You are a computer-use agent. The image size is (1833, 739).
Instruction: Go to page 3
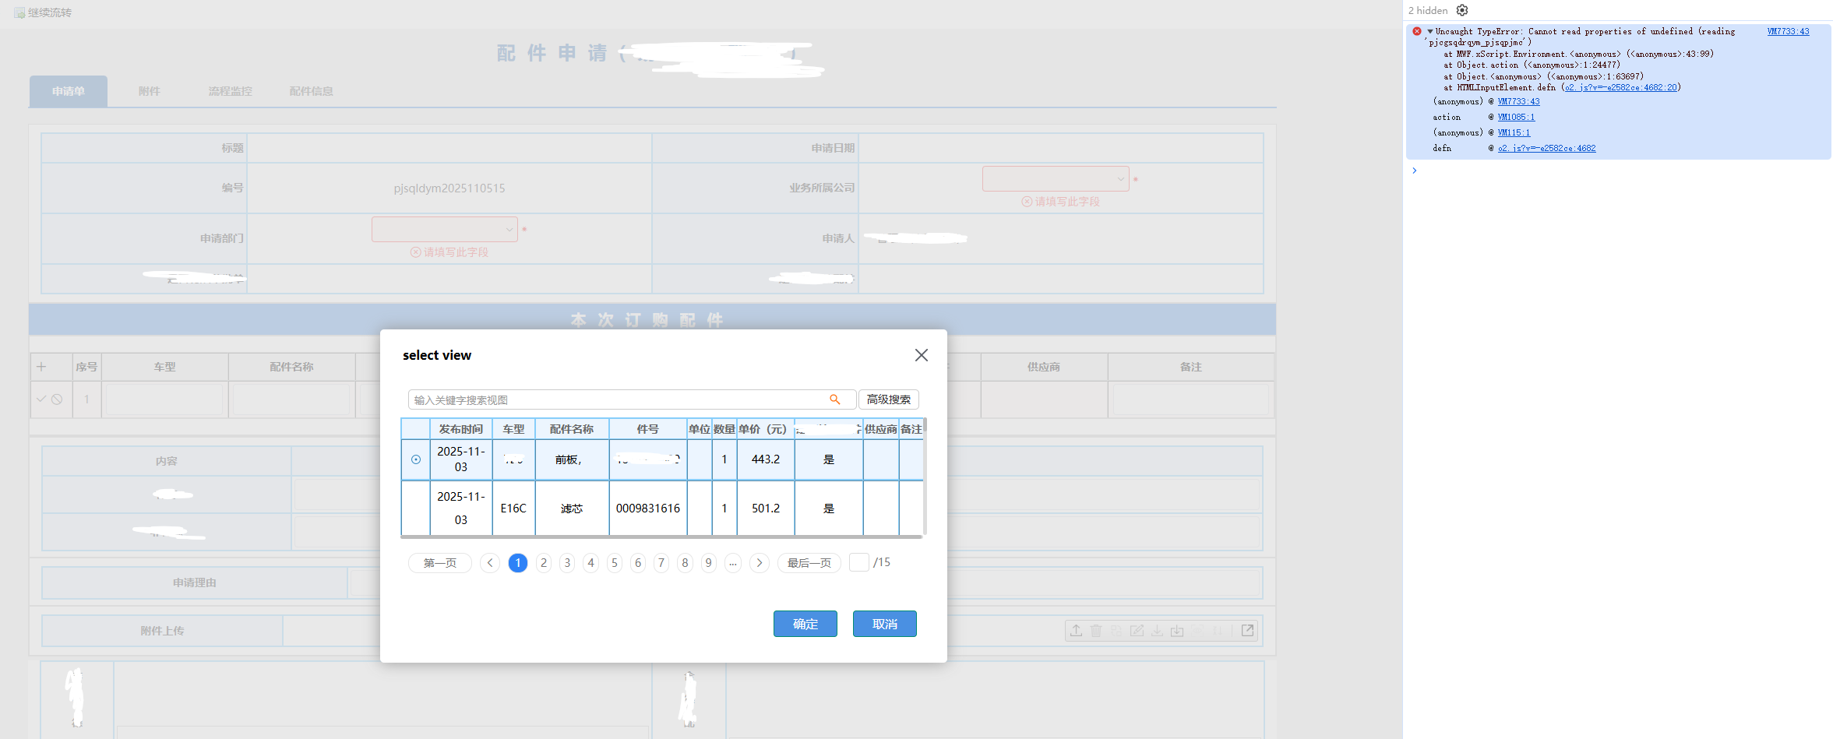click(x=567, y=563)
